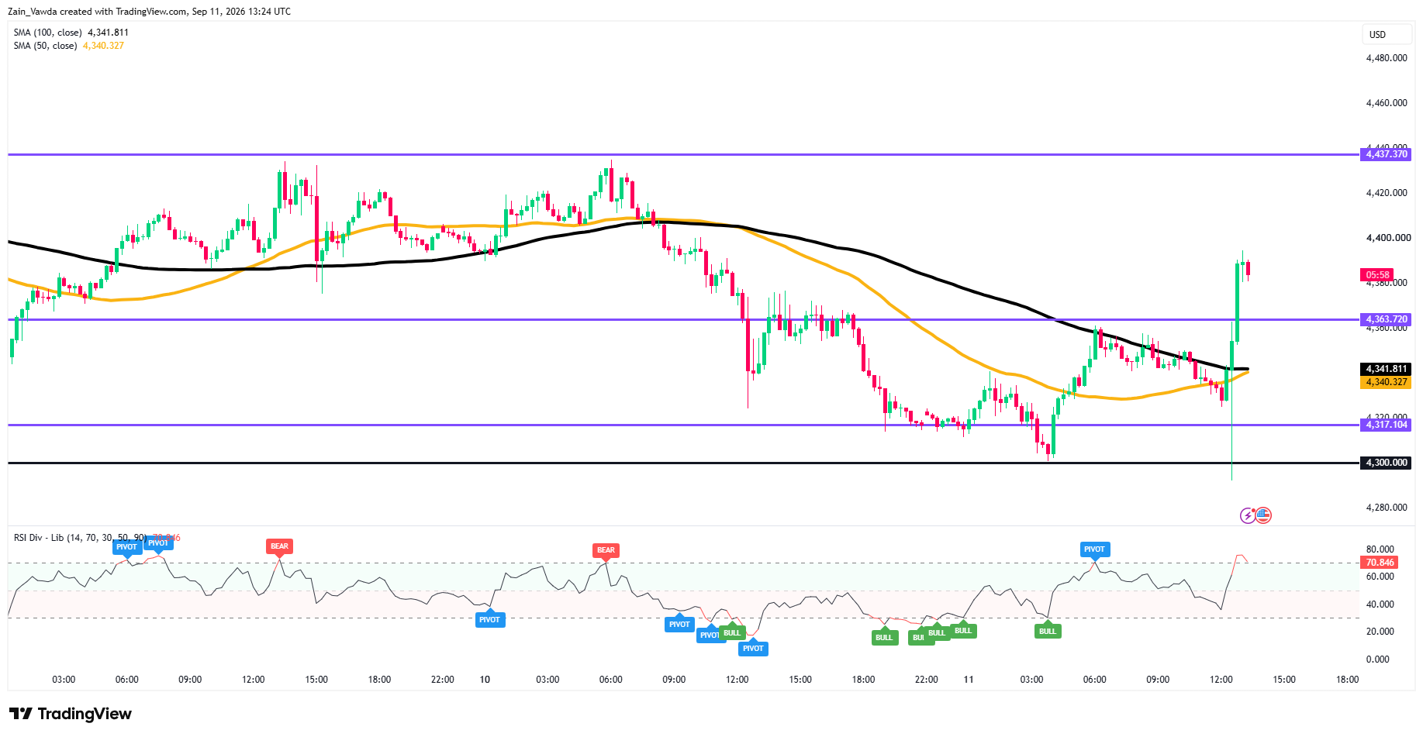Open the USD currency selector

[1387, 34]
